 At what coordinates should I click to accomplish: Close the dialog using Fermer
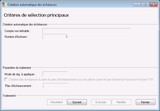coord(145,102)
